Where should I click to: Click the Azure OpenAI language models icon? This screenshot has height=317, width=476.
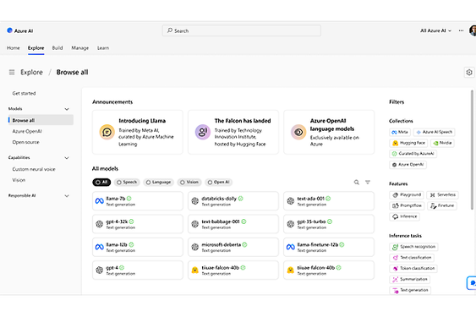coord(298,132)
